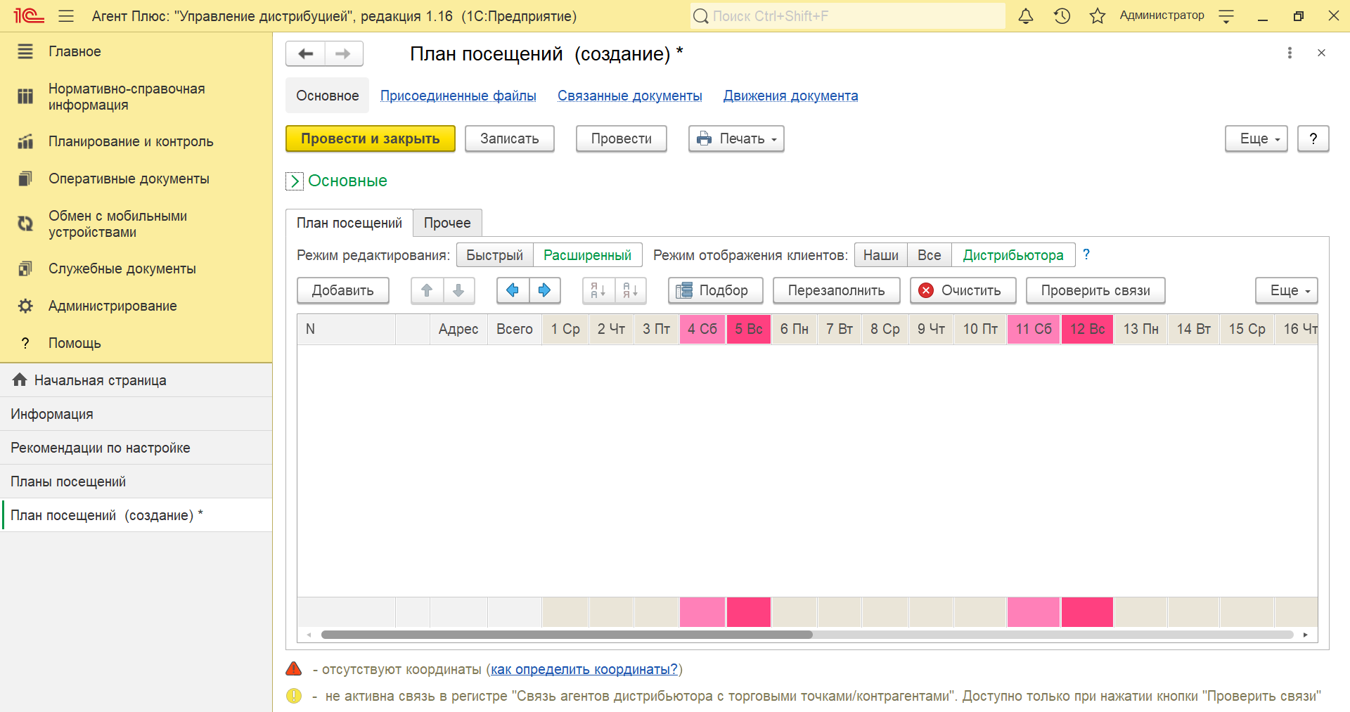Close the План посещений form tab
The image size is (1350, 712).
(1321, 53)
